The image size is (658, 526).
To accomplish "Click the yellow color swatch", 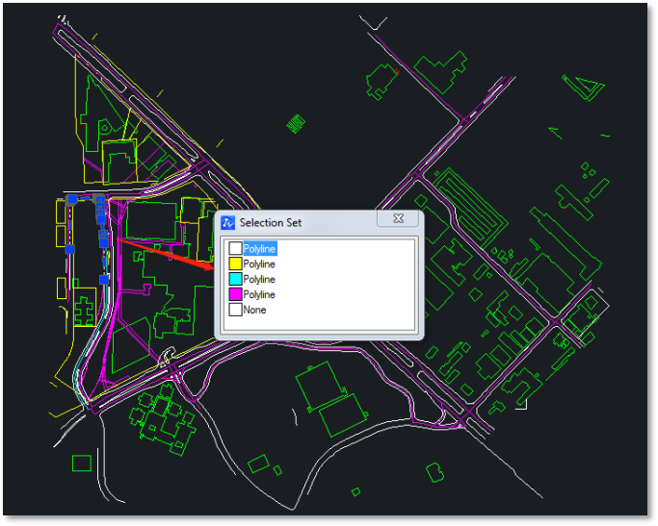I will tap(235, 264).
